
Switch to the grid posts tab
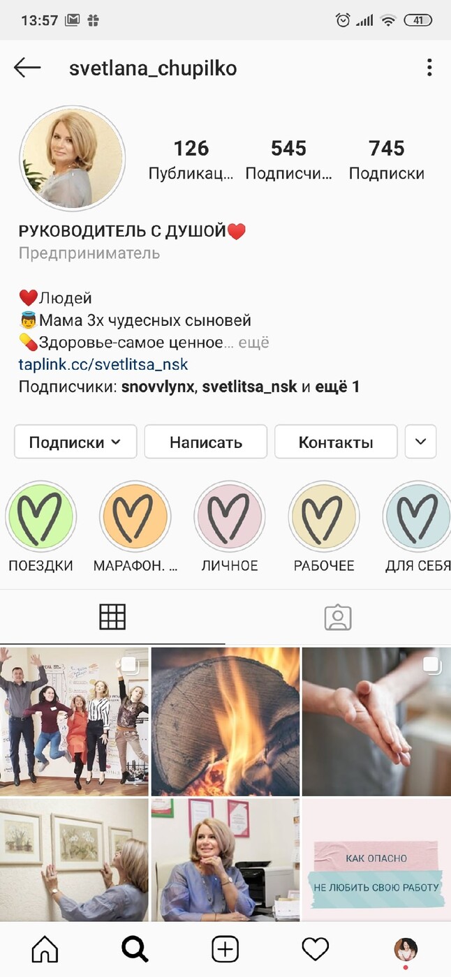pyautogui.click(x=112, y=617)
